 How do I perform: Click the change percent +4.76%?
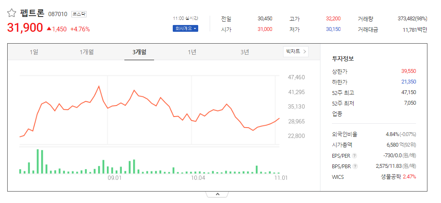tap(80, 29)
